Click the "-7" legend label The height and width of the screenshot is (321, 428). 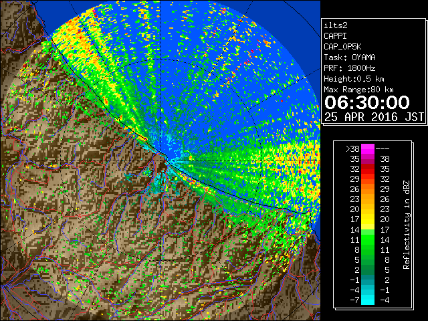[354, 300]
